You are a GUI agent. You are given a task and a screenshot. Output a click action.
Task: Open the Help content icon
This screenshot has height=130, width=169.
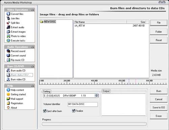click(8, 90)
